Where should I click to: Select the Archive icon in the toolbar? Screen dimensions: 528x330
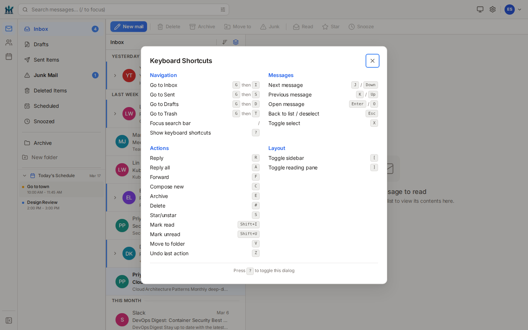(x=192, y=26)
